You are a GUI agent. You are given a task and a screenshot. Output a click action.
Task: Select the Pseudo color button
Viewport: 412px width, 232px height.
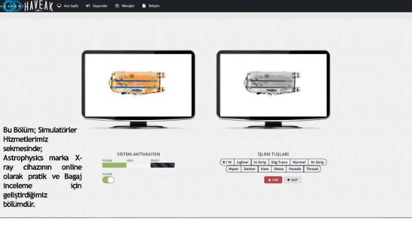point(295,169)
